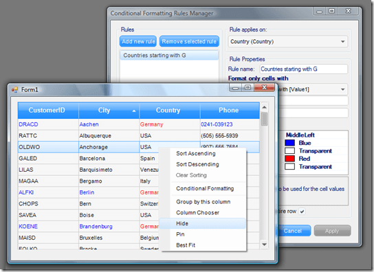Click the MAGAA customer cell
374x272 pixels.
(48, 181)
